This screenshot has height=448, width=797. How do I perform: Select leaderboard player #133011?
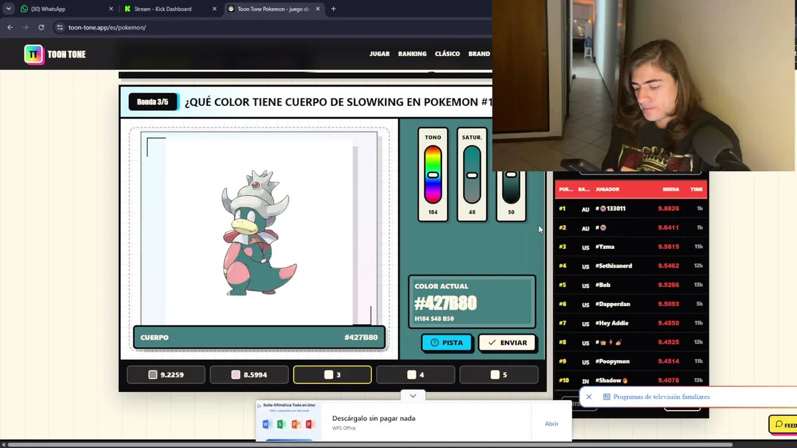coord(610,208)
